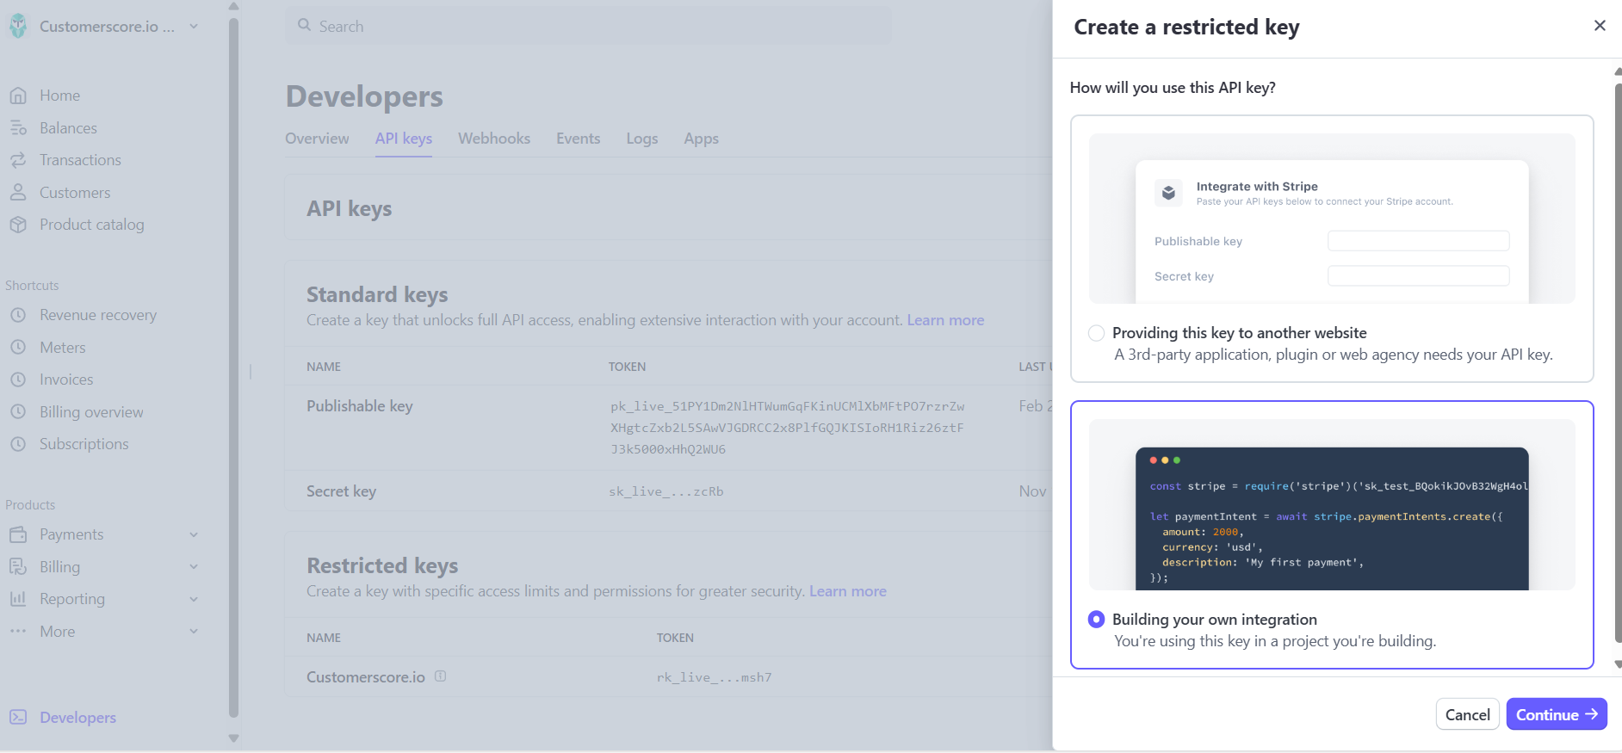The width and height of the screenshot is (1622, 753).
Task: Switch to the API keys tab
Action: [404, 139]
